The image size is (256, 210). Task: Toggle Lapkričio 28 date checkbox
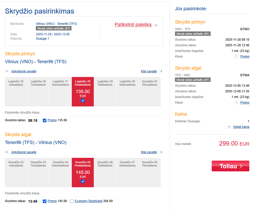(x=83, y=101)
